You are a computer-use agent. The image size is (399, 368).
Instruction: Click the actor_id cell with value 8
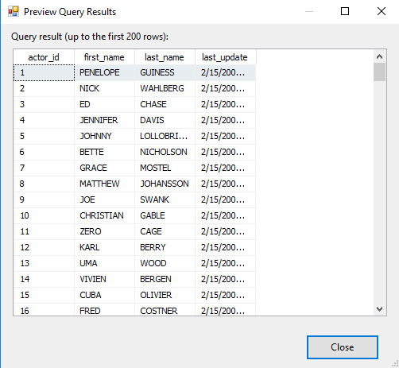point(44,184)
